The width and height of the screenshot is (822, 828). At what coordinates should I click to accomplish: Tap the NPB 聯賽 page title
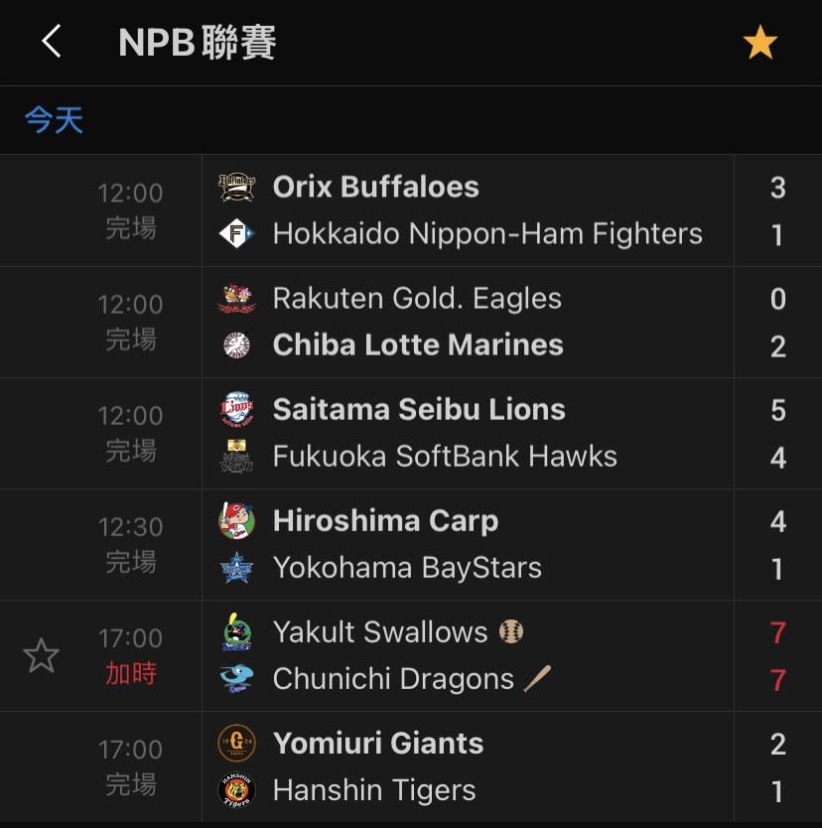(x=197, y=42)
